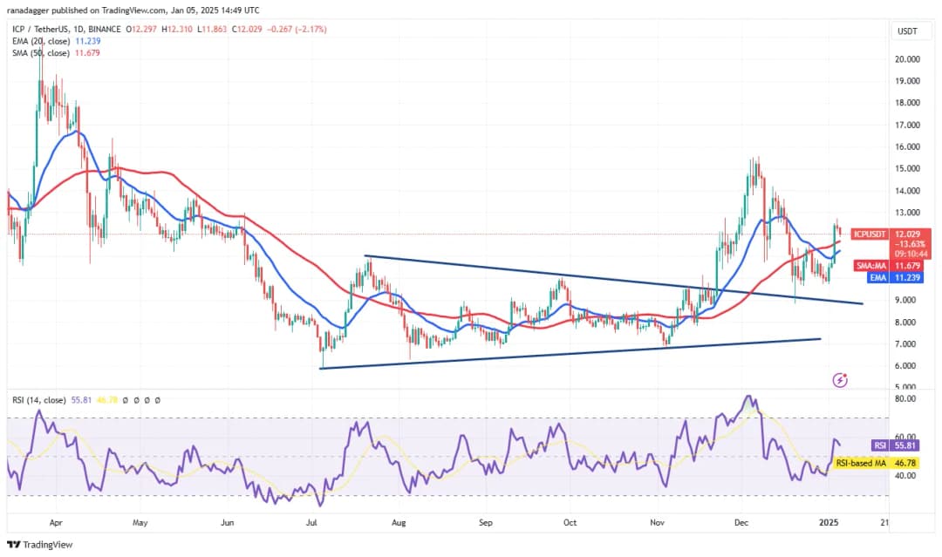Click the yellow RSI-based MA tag

861,463
